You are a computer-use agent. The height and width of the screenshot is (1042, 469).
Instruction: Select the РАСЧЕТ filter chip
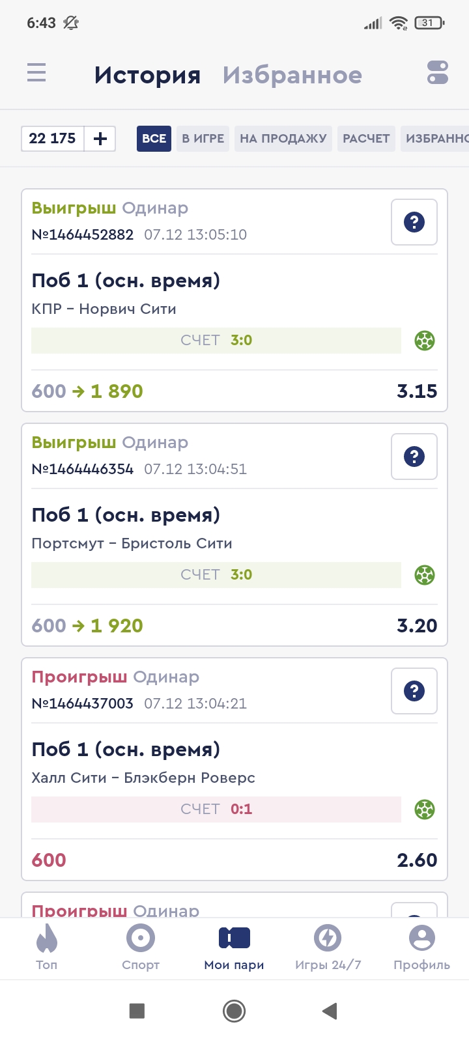point(366,139)
